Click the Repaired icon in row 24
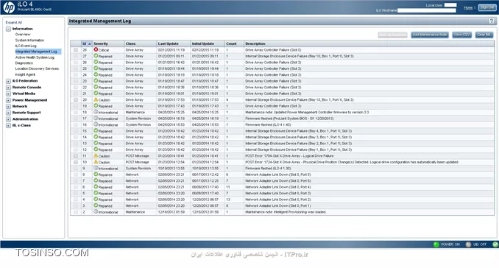 (x=96, y=74)
